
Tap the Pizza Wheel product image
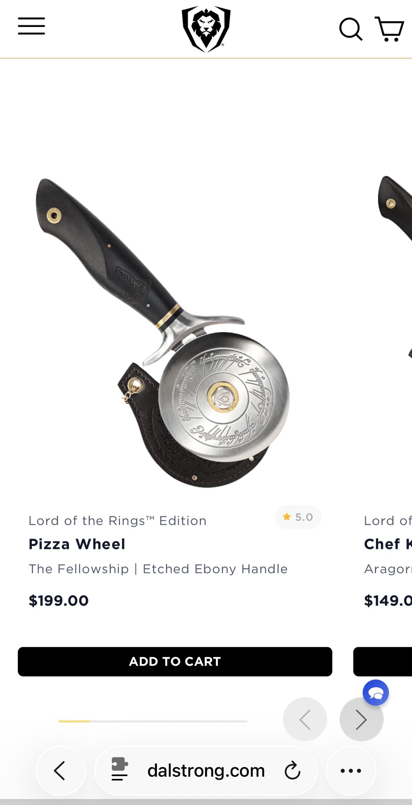[x=163, y=333]
